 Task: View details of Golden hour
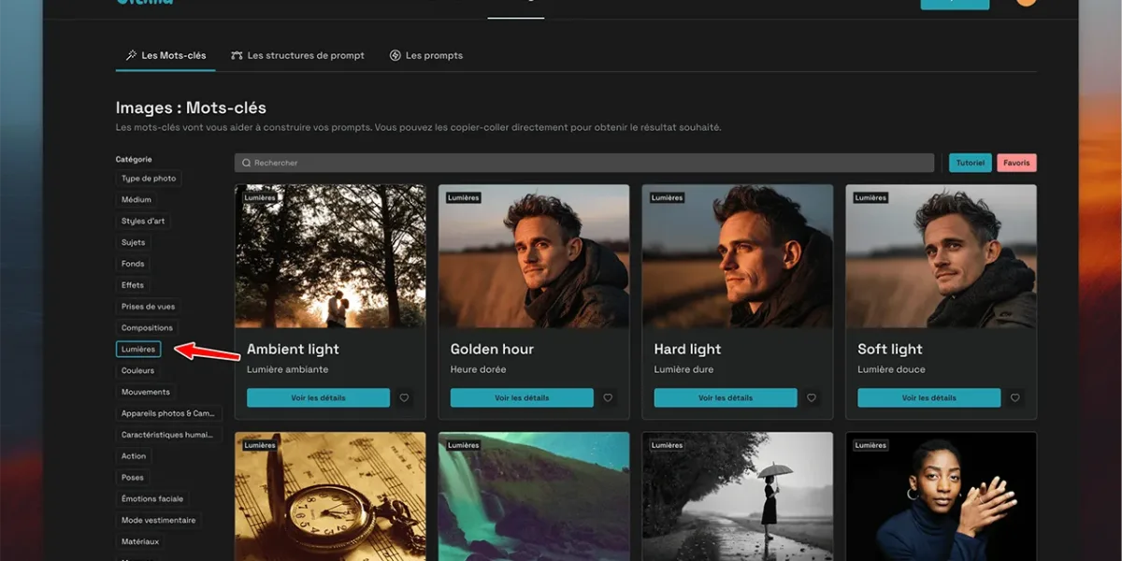(x=522, y=398)
